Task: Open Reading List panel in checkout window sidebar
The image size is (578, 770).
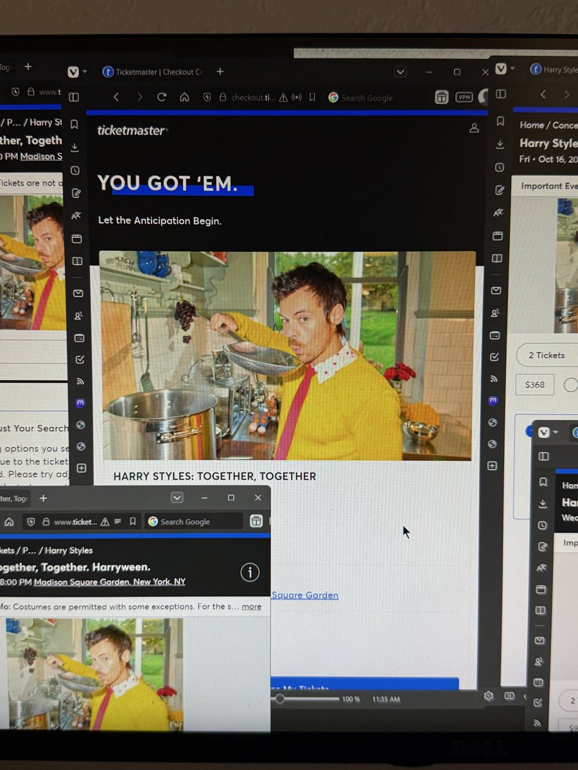Action: pos(77,261)
